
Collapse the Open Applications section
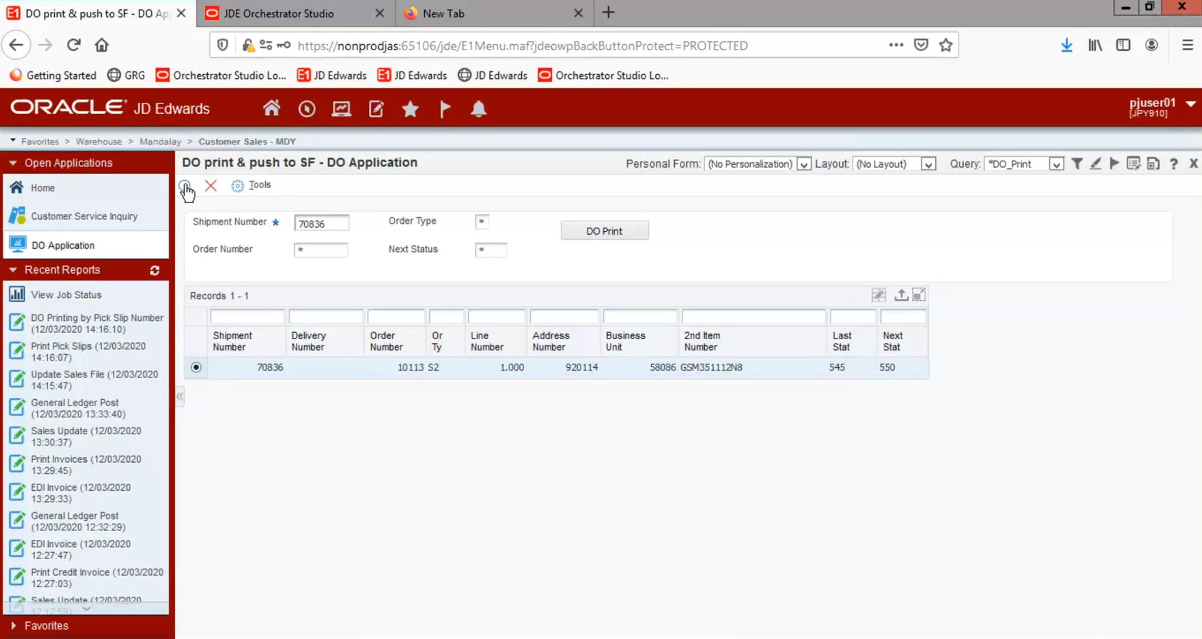tap(13, 163)
